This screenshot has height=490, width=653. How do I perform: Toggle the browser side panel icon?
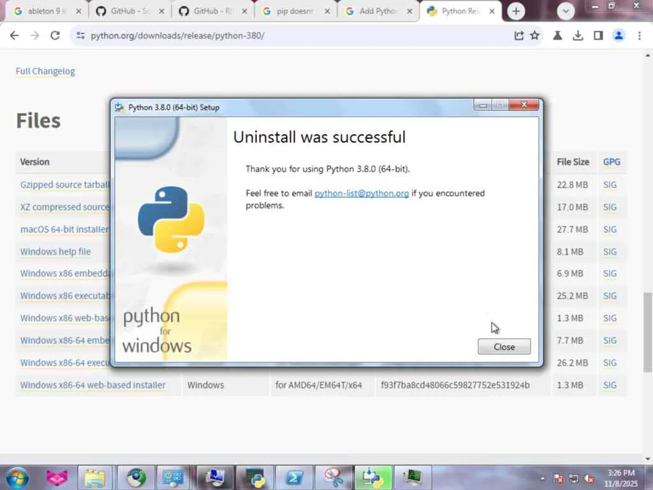(598, 36)
